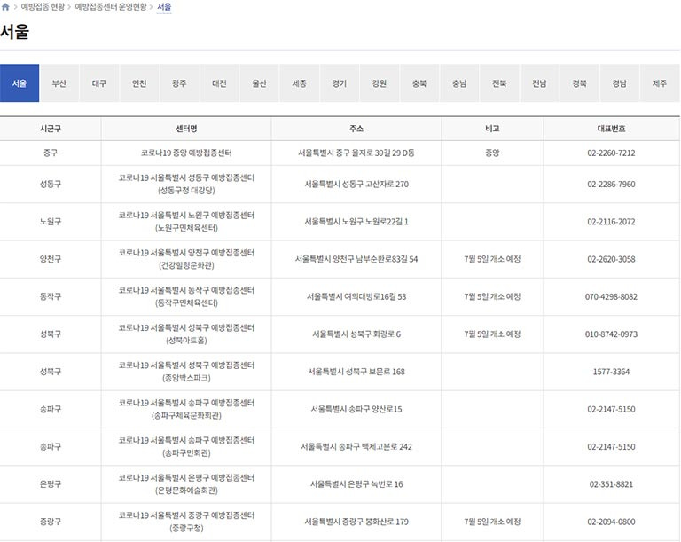Select the 성동구 district cell

(x=51, y=184)
